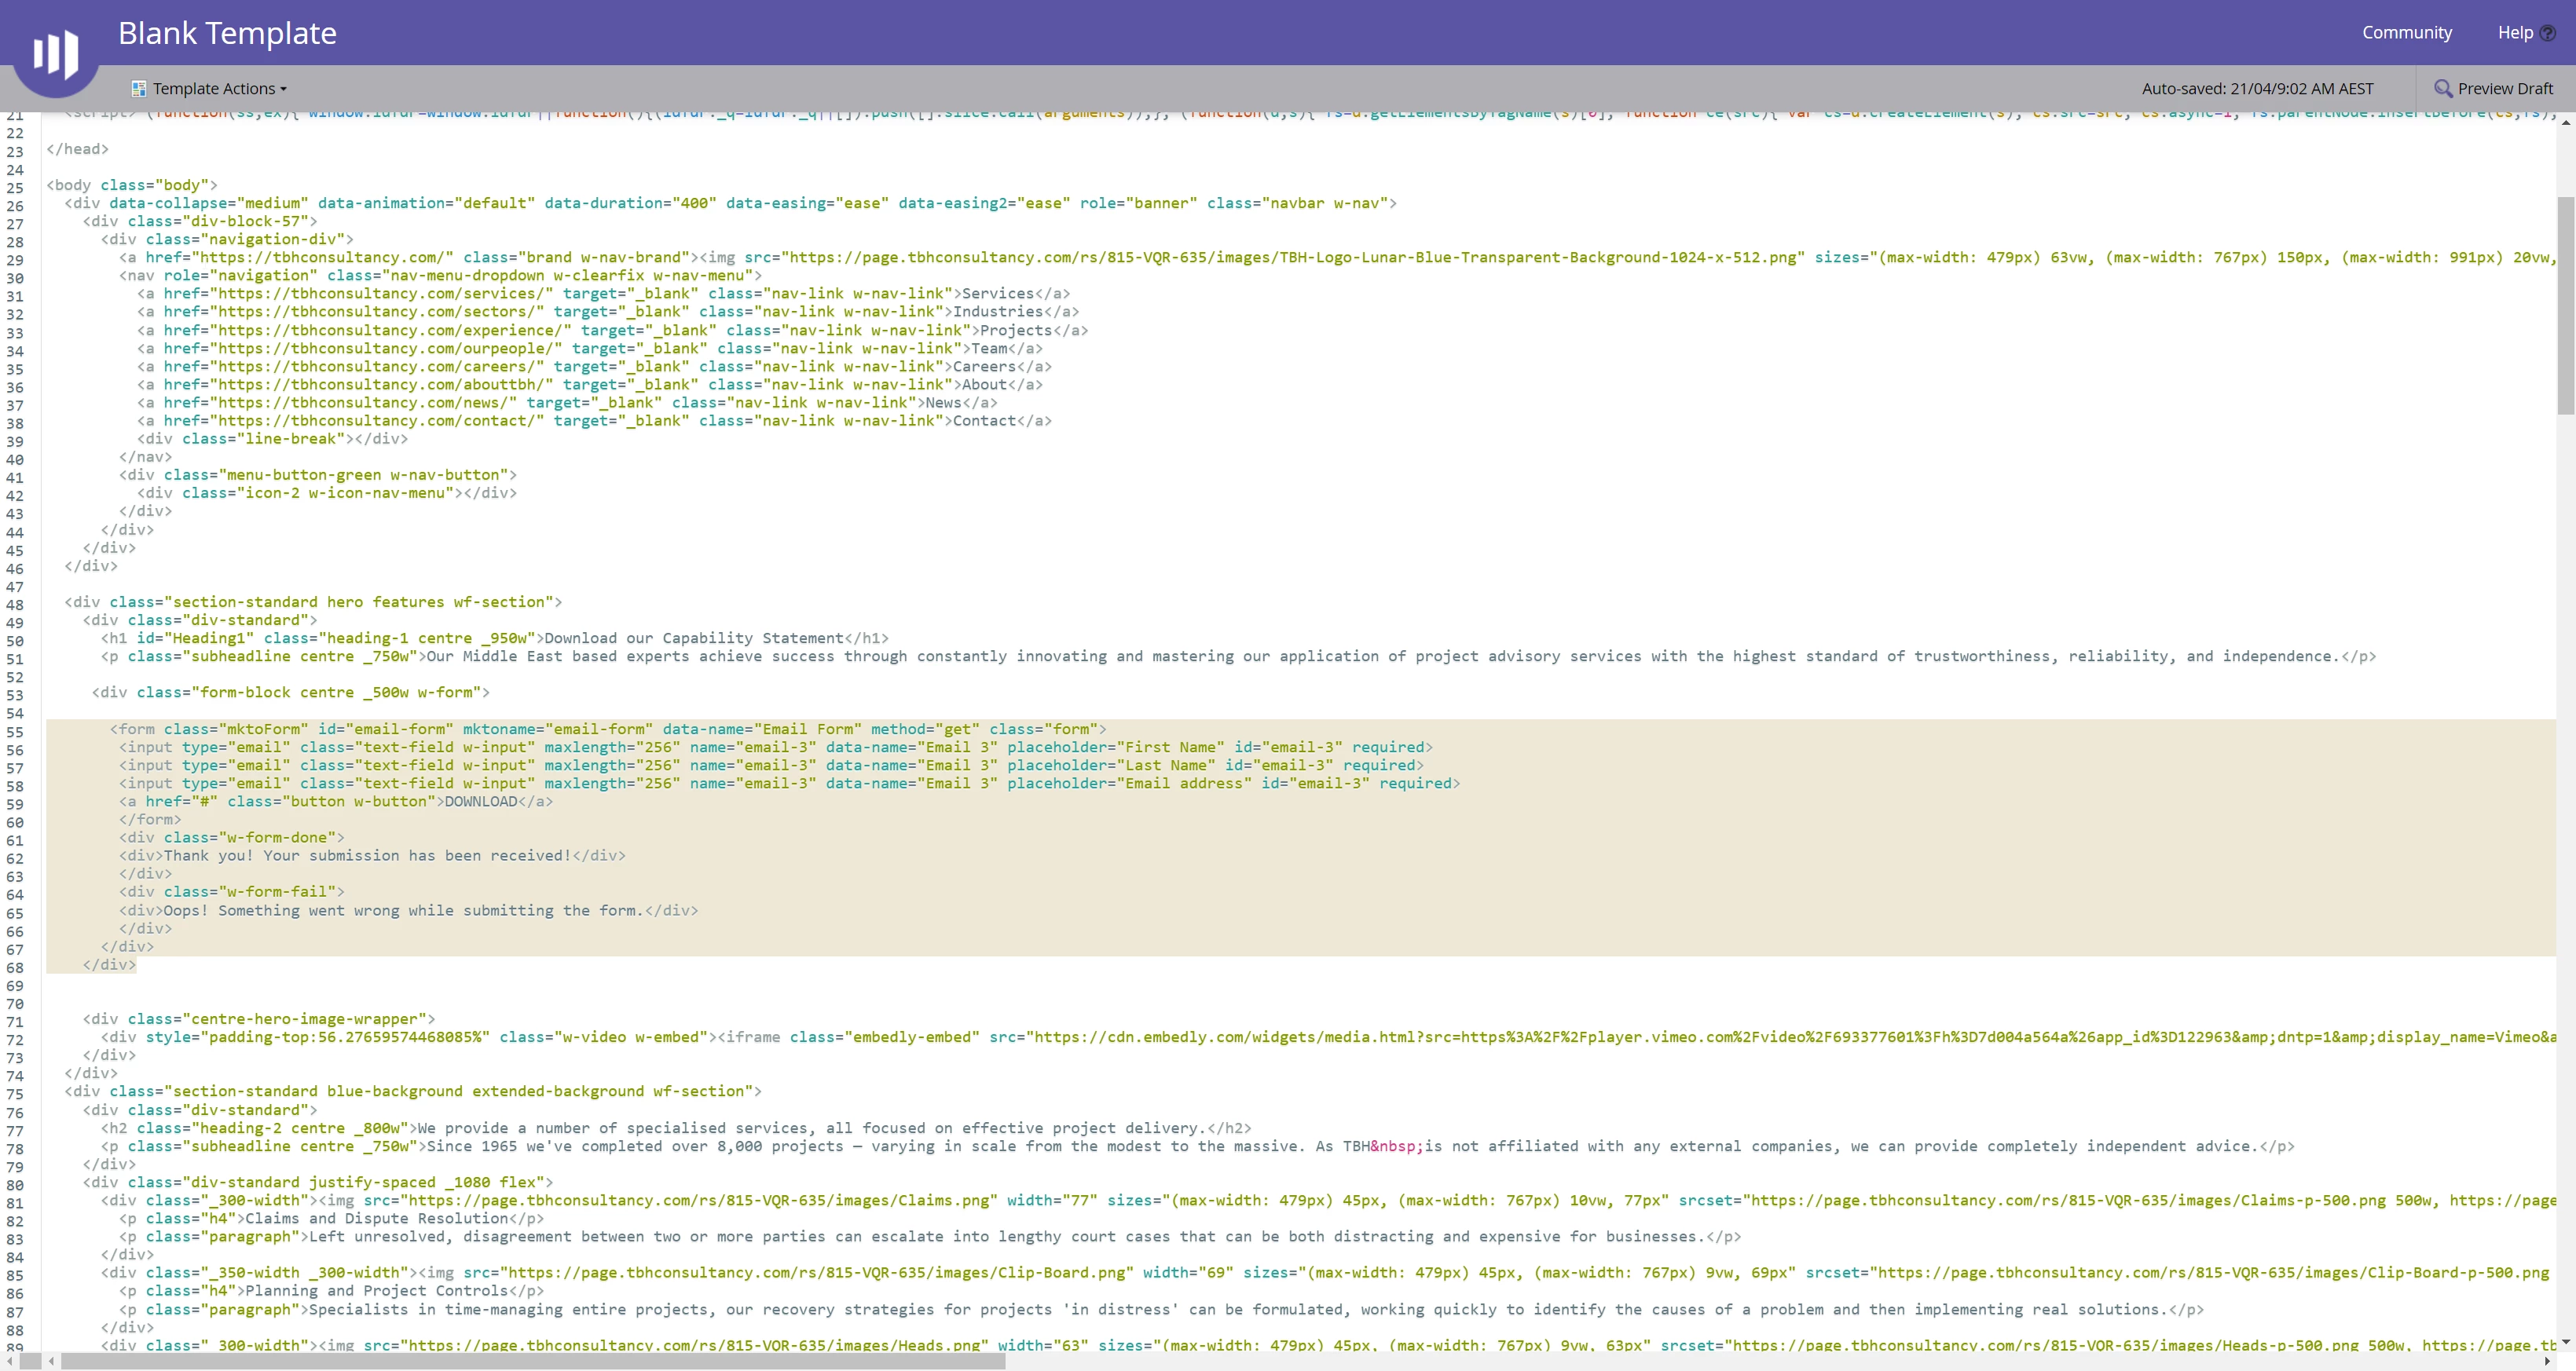Screen dimensions: 2576x1371
Task: Click the Help question mark icon
Action: pyautogui.click(x=2547, y=33)
